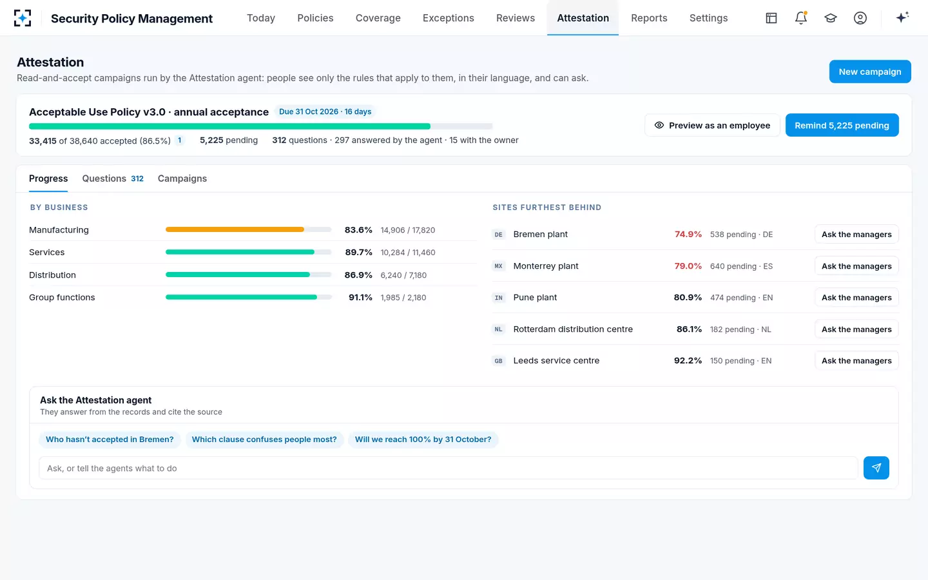Open the notifications bell
Screen dimensions: 928x580
pyautogui.click(x=801, y=18)
